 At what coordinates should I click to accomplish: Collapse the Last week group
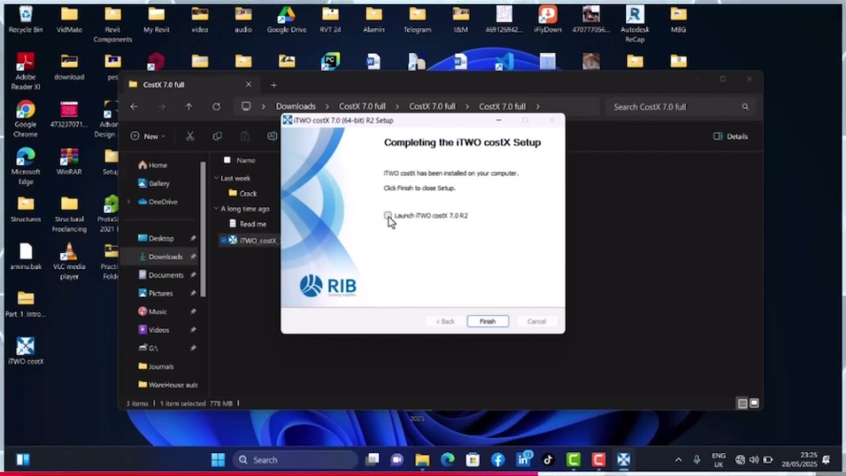pos(216,178)
